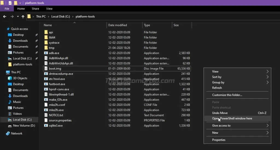Click the properties icon in title bar
280x150 pixels.
pyautogui.click(x=10, y=3)
